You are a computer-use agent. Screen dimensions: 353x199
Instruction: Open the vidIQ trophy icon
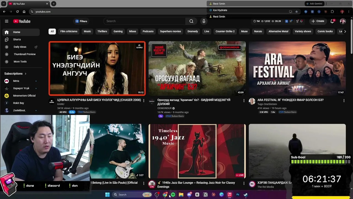297,21
